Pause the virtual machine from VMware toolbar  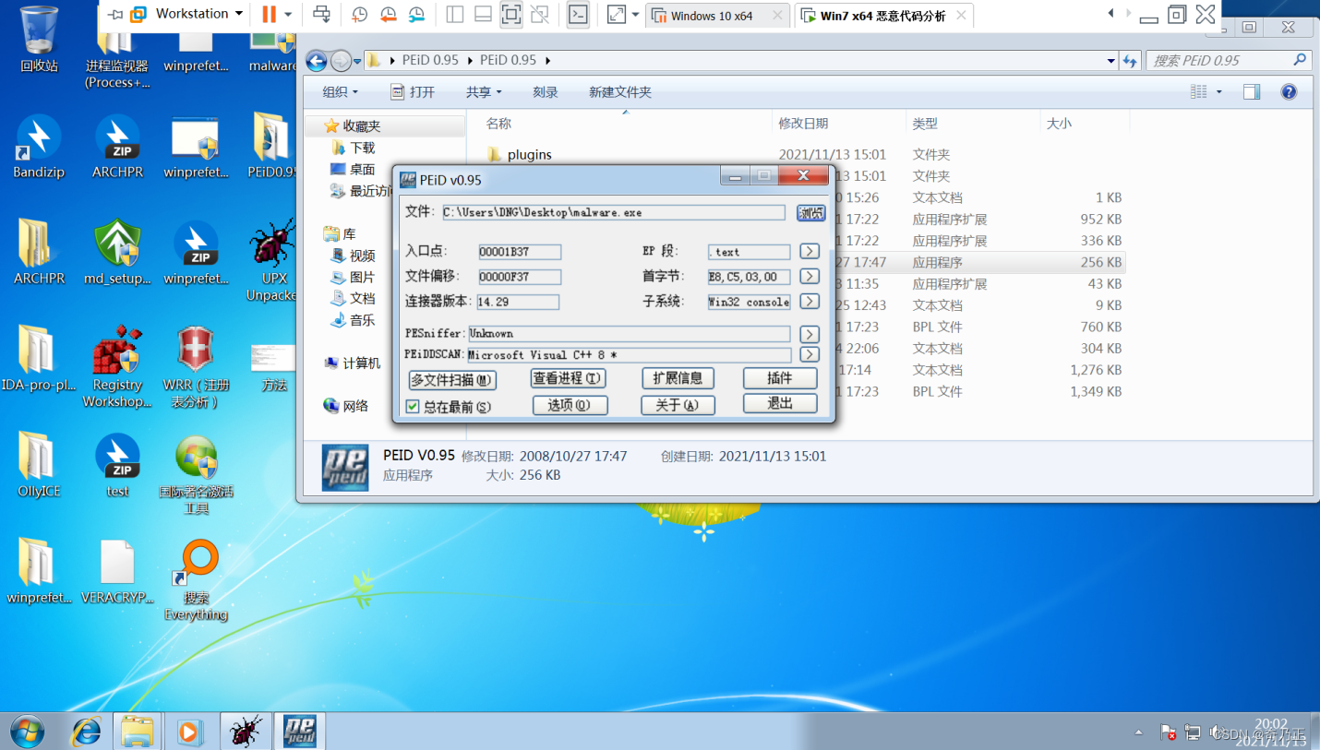tap(269, 14)
